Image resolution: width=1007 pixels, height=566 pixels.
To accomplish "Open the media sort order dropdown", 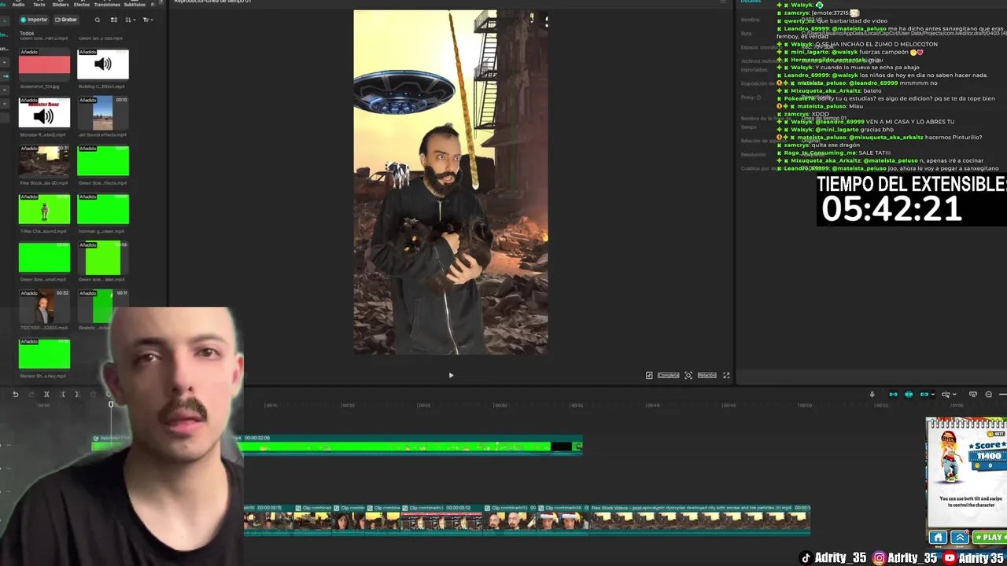I will point(130,20).
